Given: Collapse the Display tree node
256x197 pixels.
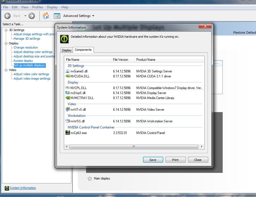Looking at the screenshot, I should [x=6, y=43].
